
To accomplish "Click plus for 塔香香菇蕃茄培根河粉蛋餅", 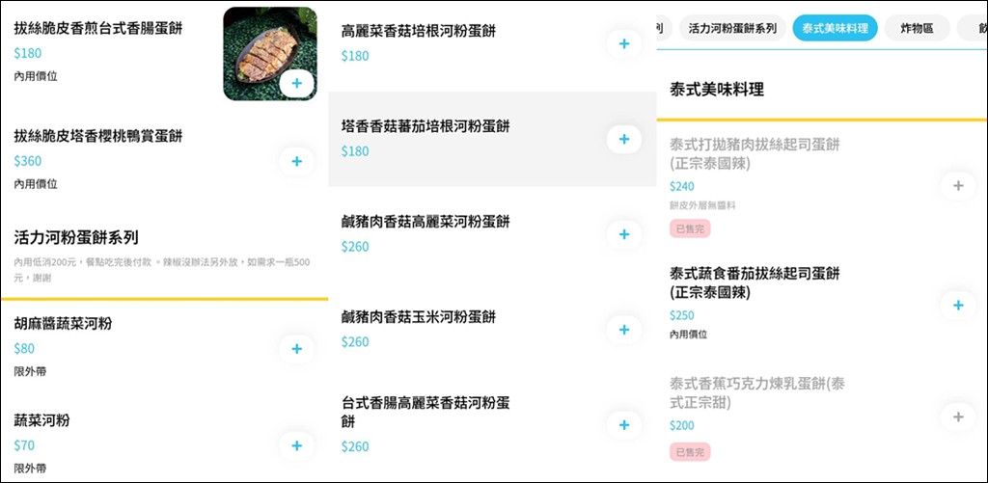I will [624, 139].
